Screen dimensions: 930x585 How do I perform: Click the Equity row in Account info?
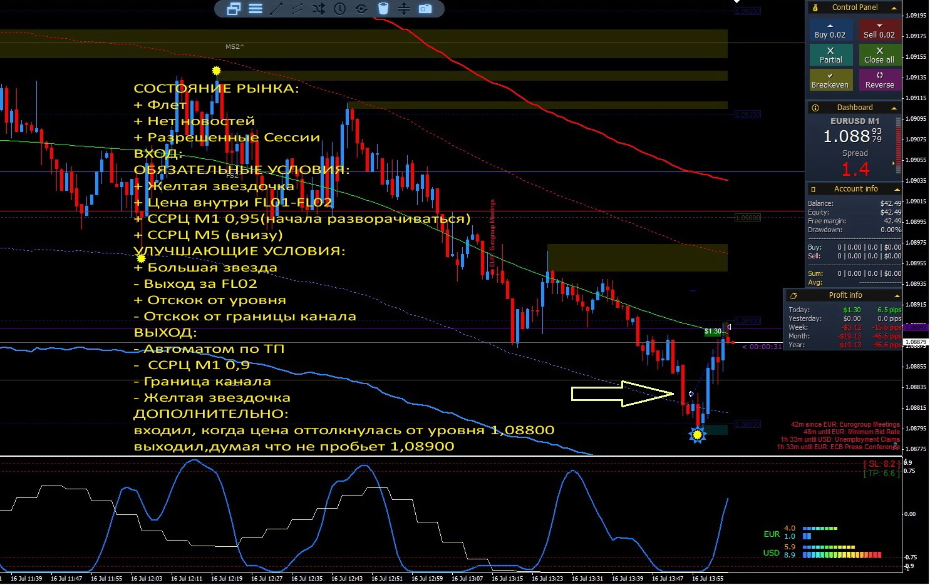click(x=854, y=212)
